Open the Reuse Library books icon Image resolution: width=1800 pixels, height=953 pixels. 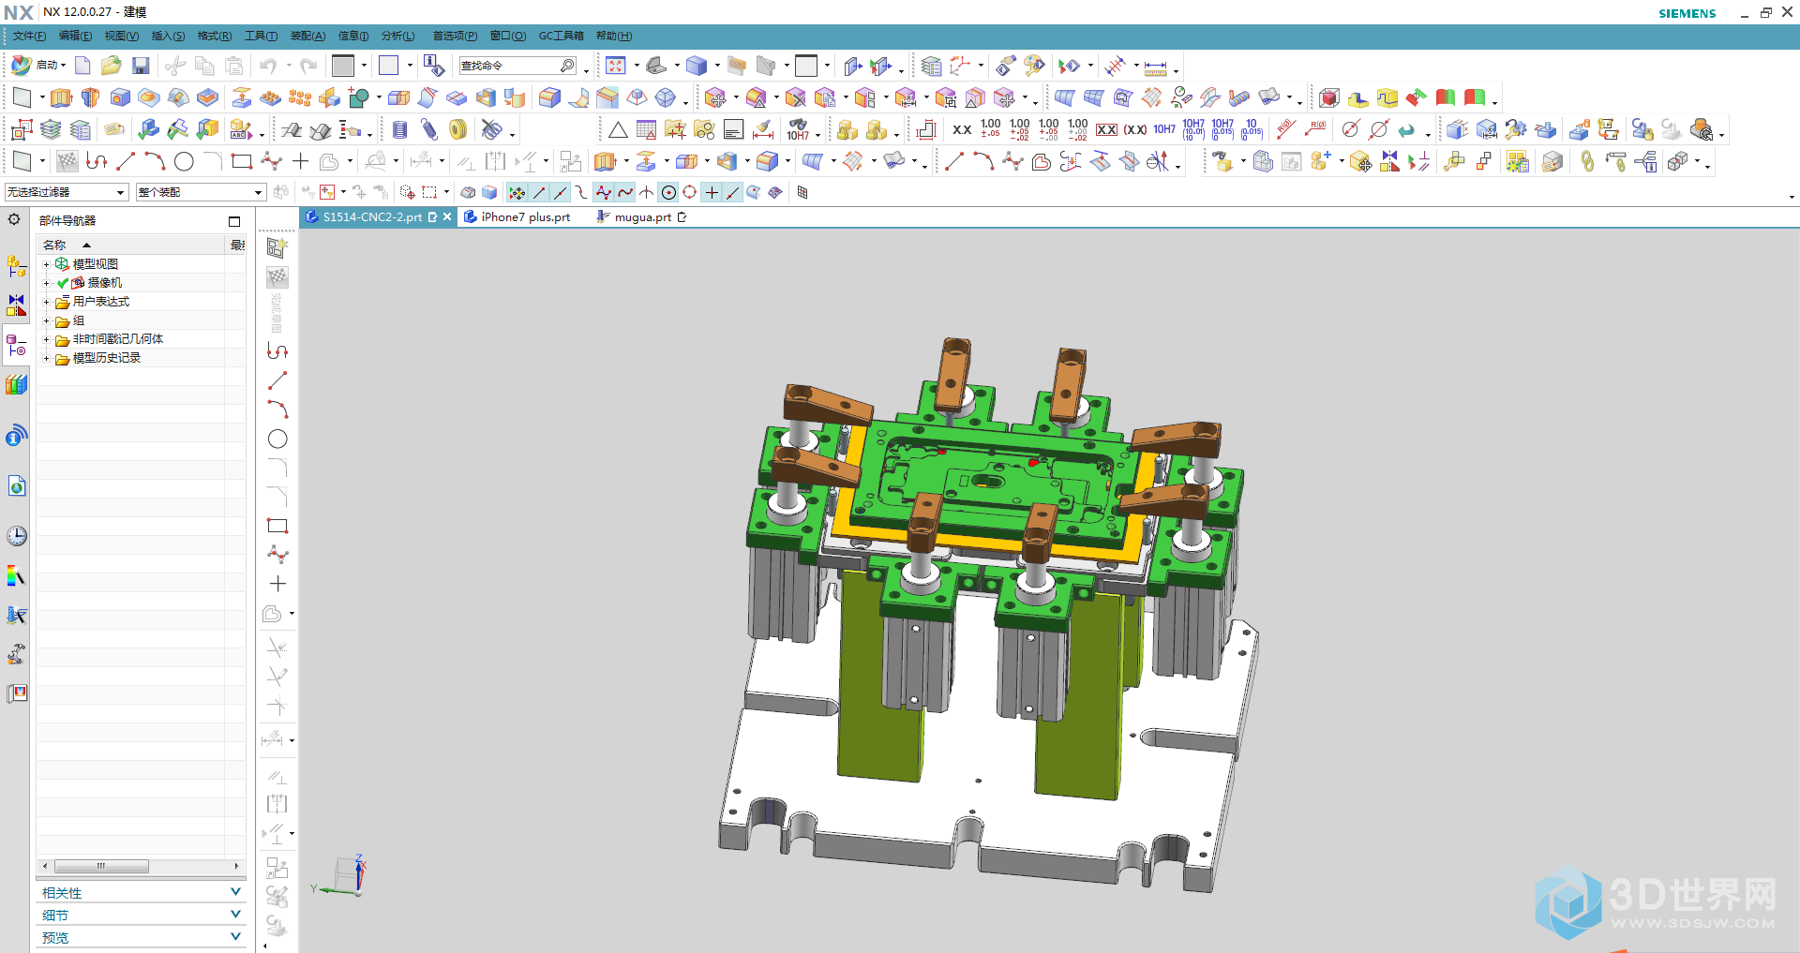coord(16,384)
